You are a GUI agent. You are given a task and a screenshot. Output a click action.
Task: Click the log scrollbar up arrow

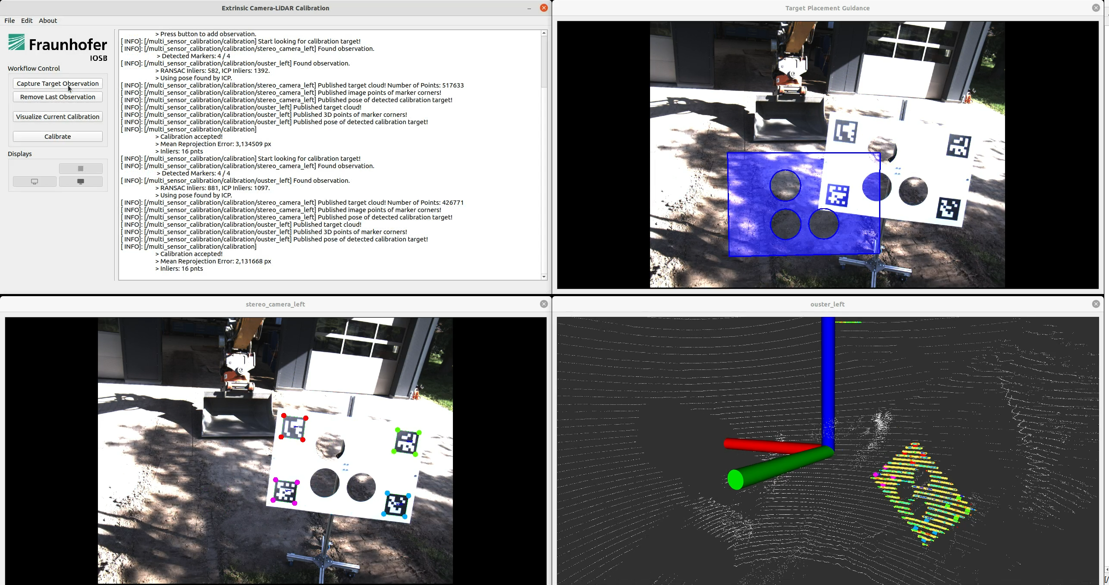tap(544, 33)
